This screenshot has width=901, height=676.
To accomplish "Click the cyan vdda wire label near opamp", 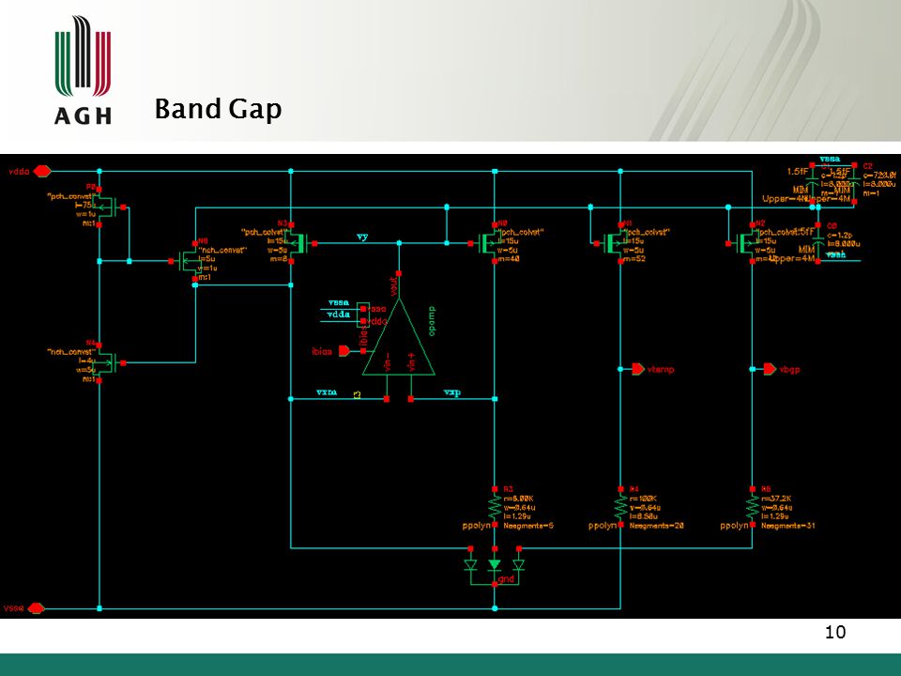I will [x=339, y=315].
